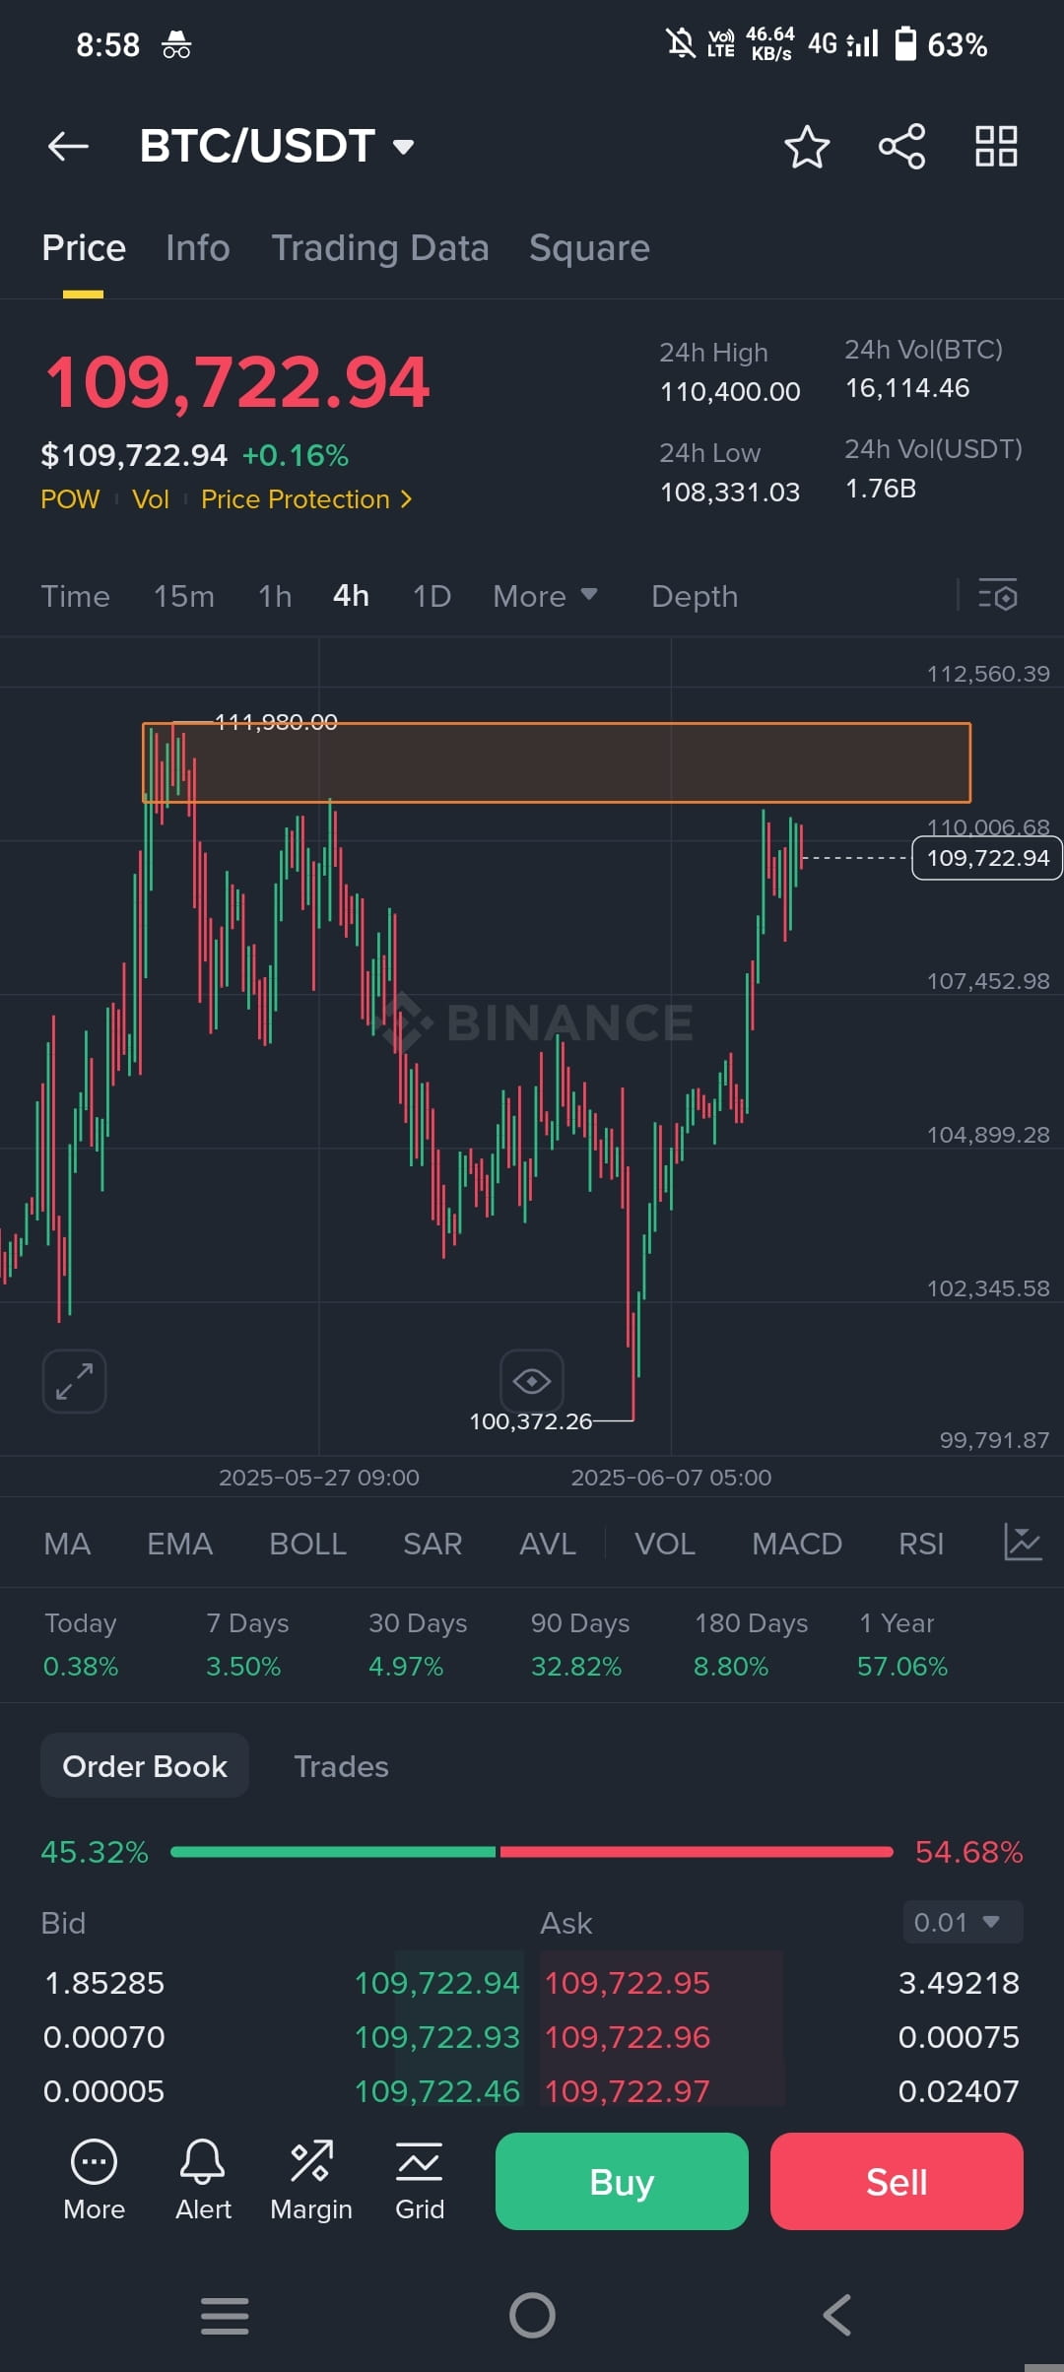The height and width of the screenshot is (2372, 1064).
Task: Expand chart to fullscreen icon
Action: [x=74, y=1381]
